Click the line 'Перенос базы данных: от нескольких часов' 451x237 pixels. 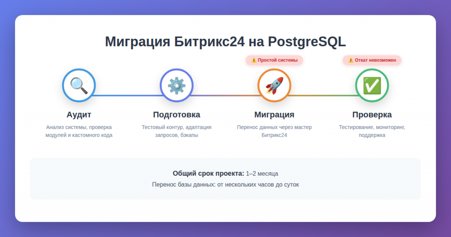[225, 185]
